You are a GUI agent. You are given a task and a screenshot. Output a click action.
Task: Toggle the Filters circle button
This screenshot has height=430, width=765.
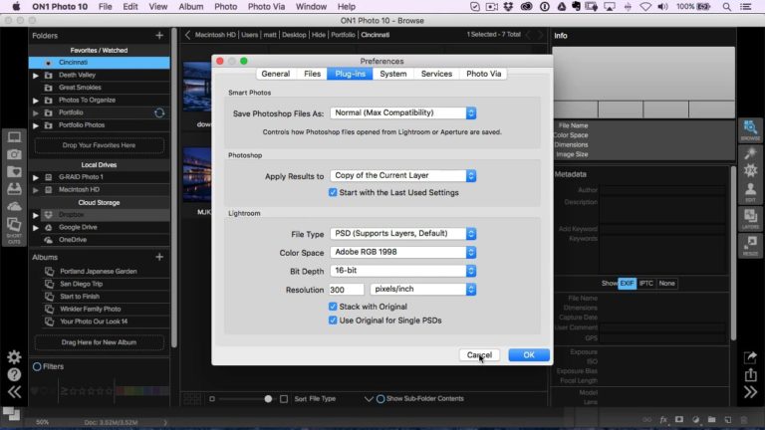pyautogui.click(x=37, y=366)
